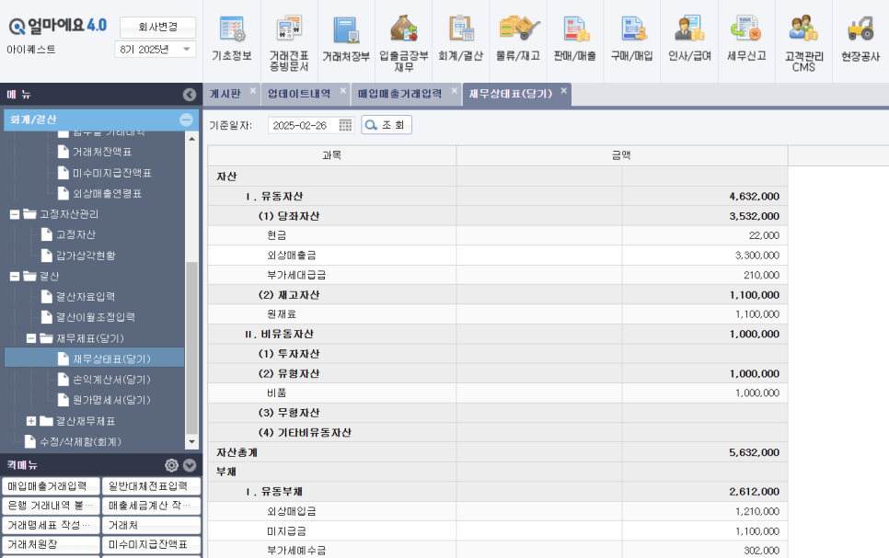889x558 pixels.
Task: Switch to the 업데이트내역 tab
Action: click(299, 94)
